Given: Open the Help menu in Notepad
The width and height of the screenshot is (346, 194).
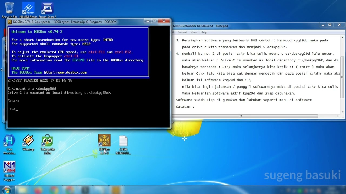Looking at the screenshot, I should click(x=204, y=32).
